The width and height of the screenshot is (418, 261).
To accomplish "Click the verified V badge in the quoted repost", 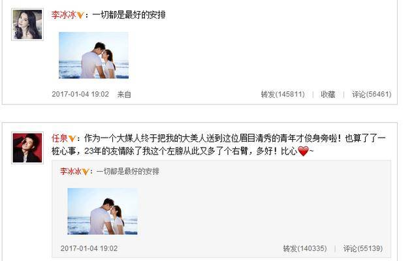I will (86, 172).
